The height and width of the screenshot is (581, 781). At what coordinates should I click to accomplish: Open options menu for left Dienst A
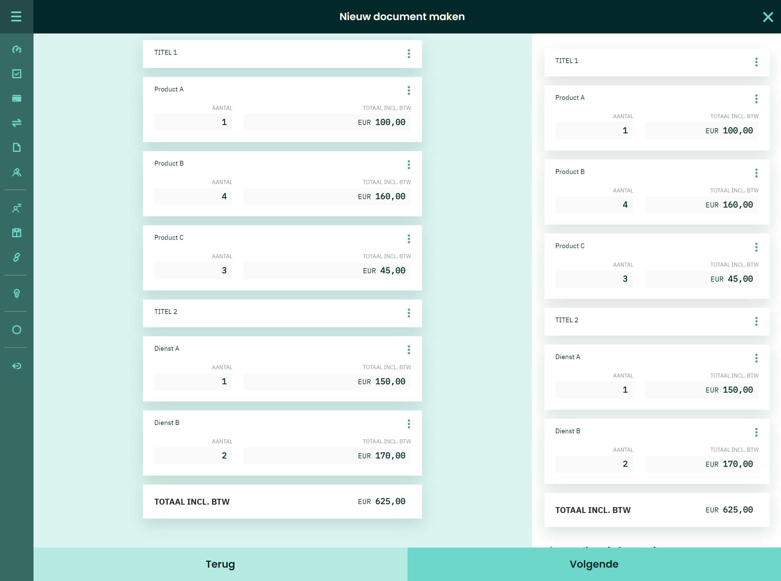408,350
